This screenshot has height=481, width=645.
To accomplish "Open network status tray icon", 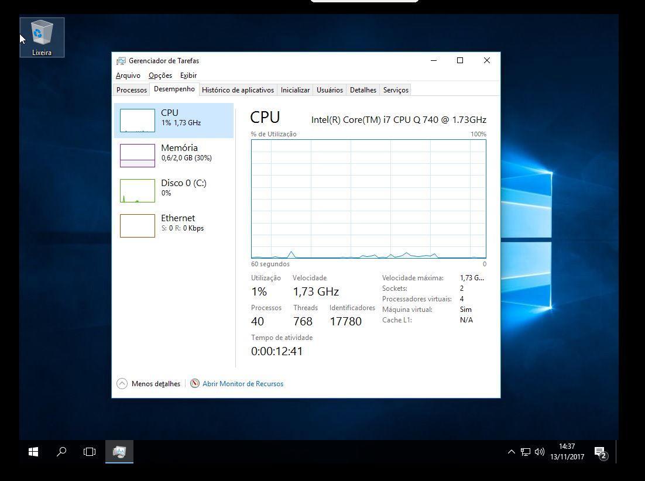I will 525,452.
